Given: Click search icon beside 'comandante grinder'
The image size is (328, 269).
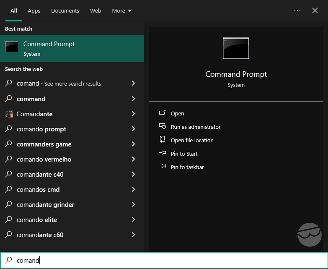Looking at the screenshot, I should tap(8, 204).
